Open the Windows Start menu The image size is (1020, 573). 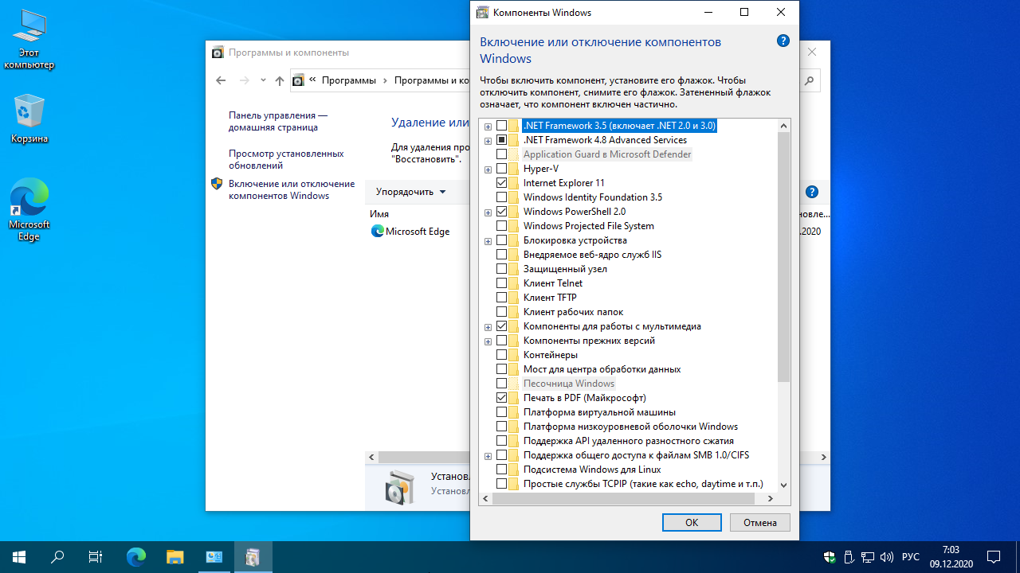pyautogui.click(x=19, y=557)
